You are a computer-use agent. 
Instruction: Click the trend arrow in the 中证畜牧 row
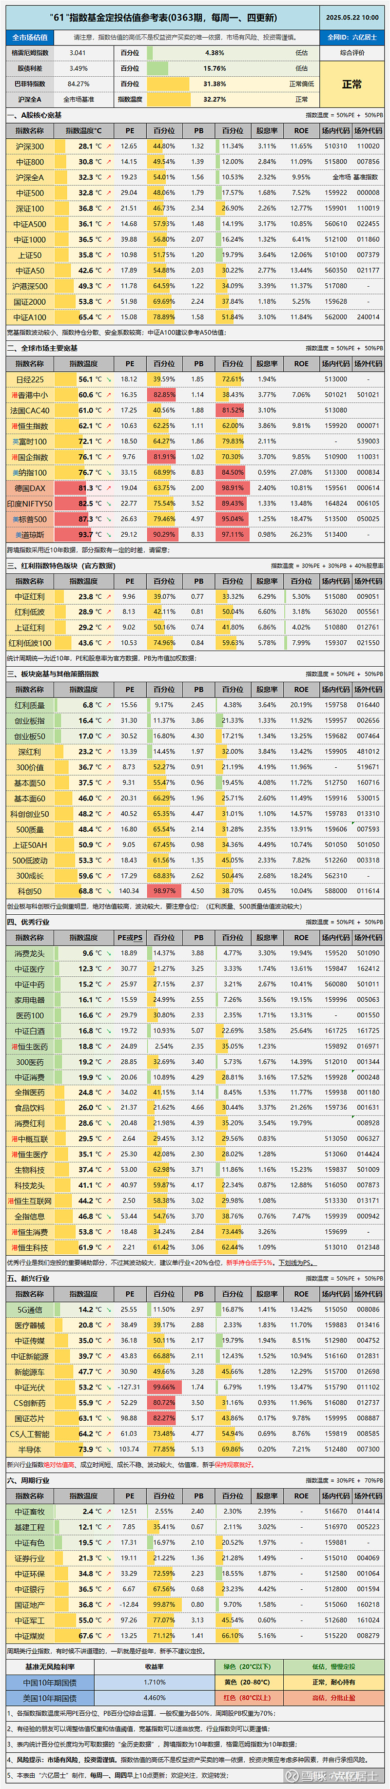click(x=109, y=1511)
